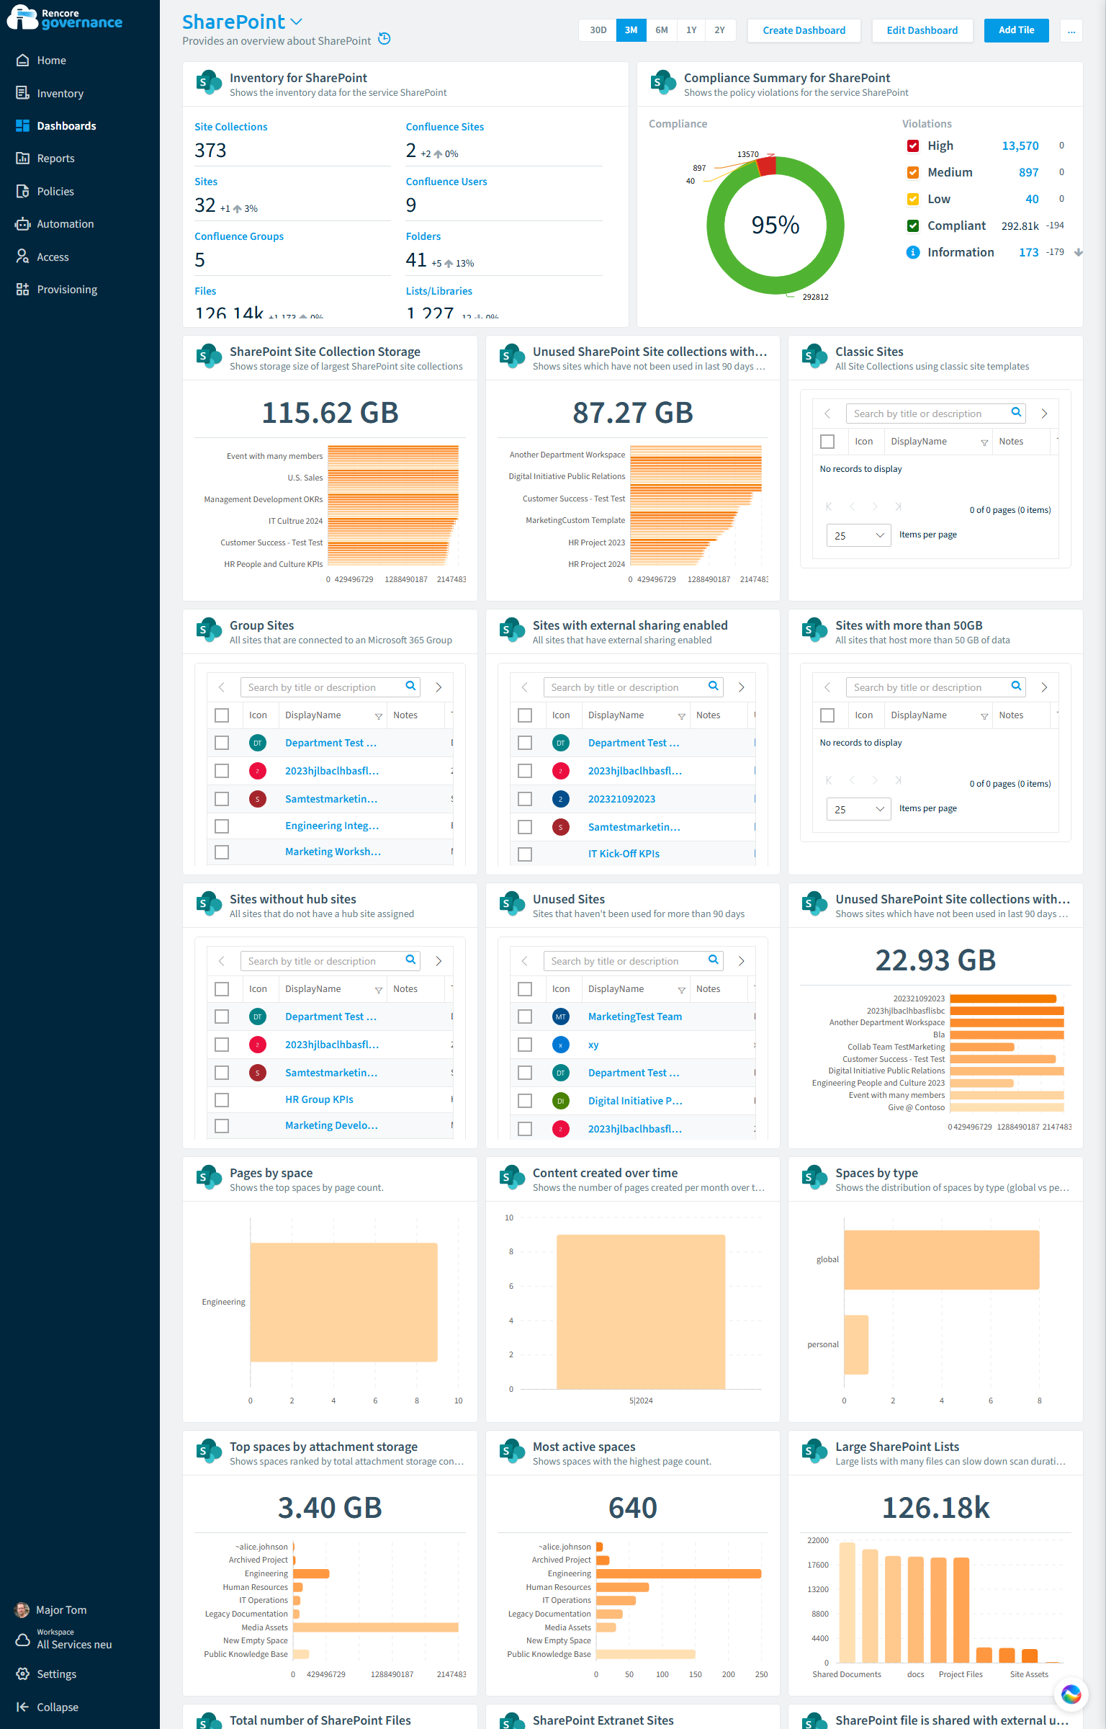Image resolution: width=1106 pixels, height=1729 pixels.
Task: Click next arrow in Sites without hub sites toolbar
Action: coord(439,961)
